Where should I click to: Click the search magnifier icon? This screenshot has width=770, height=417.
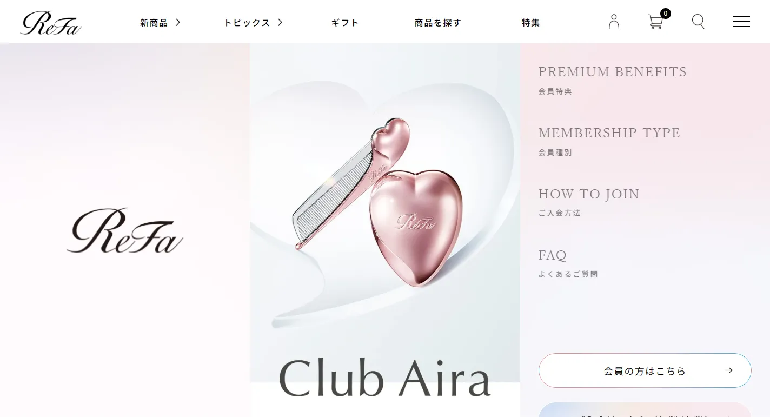pos(698,22)
